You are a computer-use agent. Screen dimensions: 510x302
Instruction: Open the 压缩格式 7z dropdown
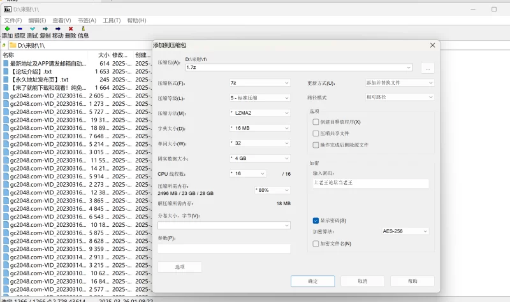coord(260,83)
